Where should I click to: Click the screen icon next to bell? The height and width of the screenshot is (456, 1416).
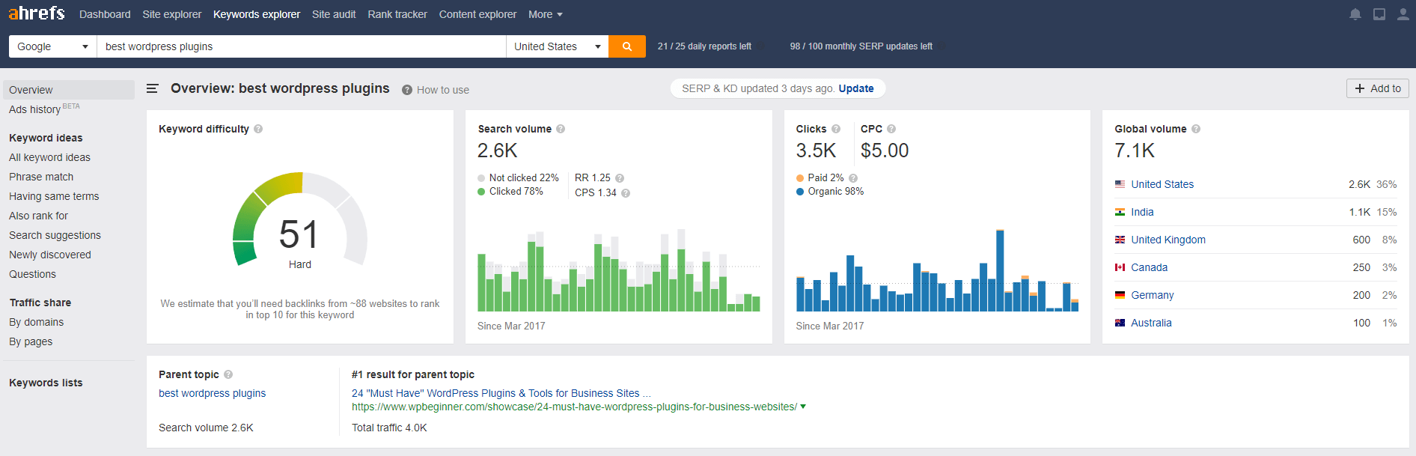[1379, 14]
